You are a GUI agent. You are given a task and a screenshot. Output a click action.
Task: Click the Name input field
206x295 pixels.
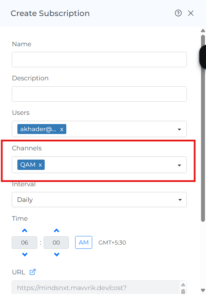(99, 59)
